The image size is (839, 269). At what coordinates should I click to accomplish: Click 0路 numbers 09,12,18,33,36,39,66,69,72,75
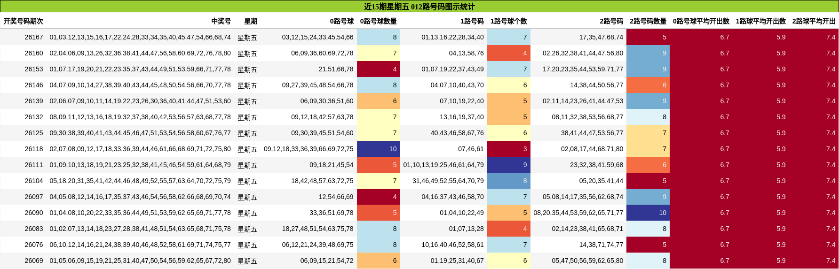pyautogui.click(x=309, y=149)
